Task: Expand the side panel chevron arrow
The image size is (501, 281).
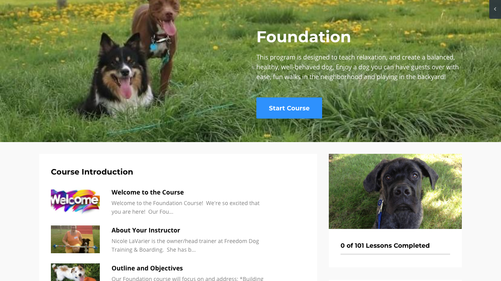Action: (495, 9)
